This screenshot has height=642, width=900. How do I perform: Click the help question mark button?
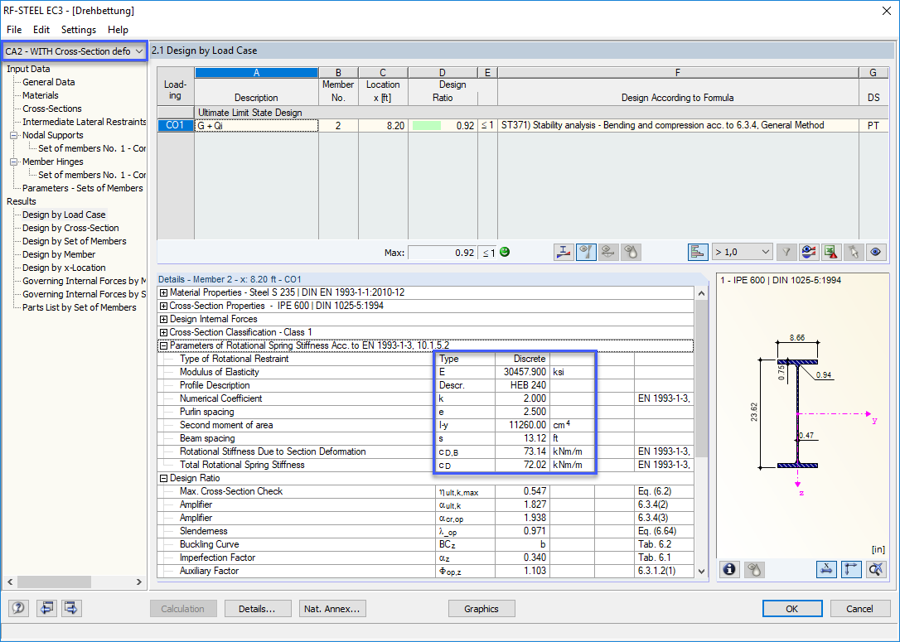(x=18, y=607)
